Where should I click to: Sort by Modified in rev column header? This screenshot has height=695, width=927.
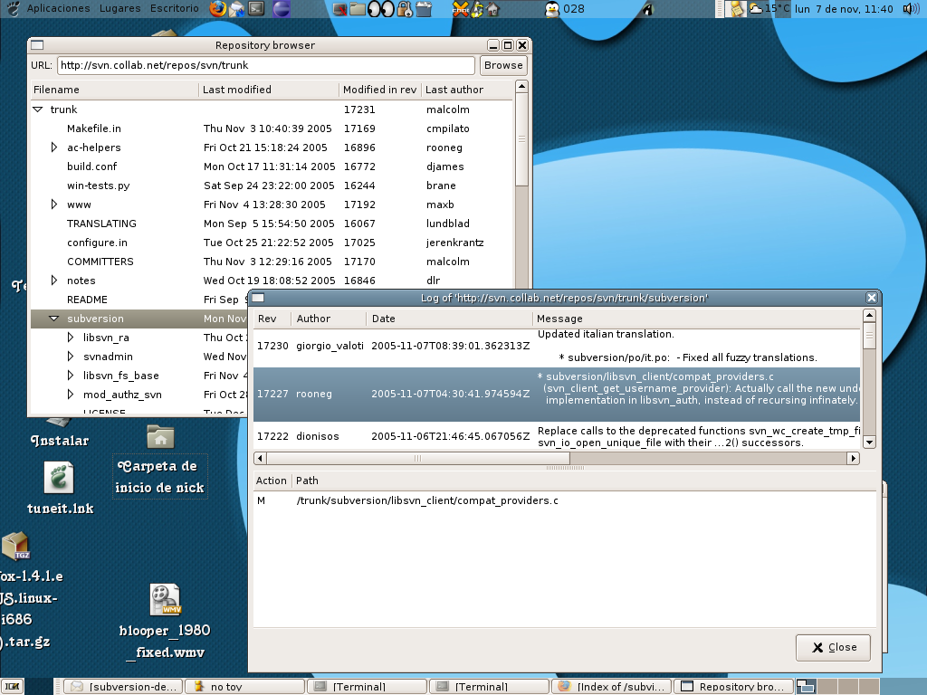point(380,90)
